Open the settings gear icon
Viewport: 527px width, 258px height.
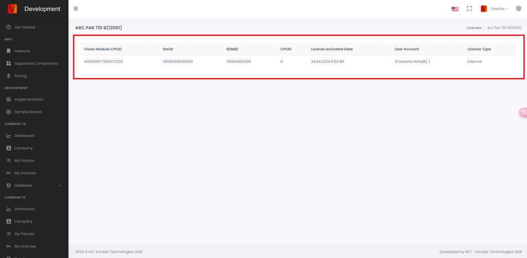(x=518, y=9)
